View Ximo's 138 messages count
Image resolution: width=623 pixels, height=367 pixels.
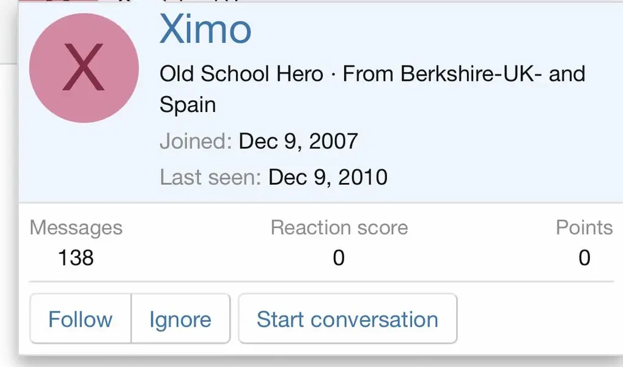(x=76, y=258)
